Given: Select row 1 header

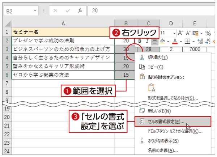Looking at the screenshot, I should tap(7, 32).
